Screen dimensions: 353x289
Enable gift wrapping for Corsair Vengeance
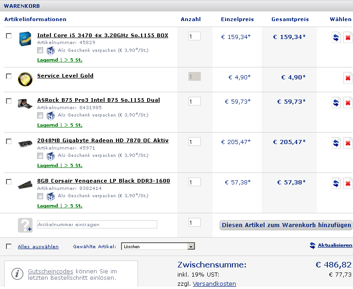click(40, 196)
